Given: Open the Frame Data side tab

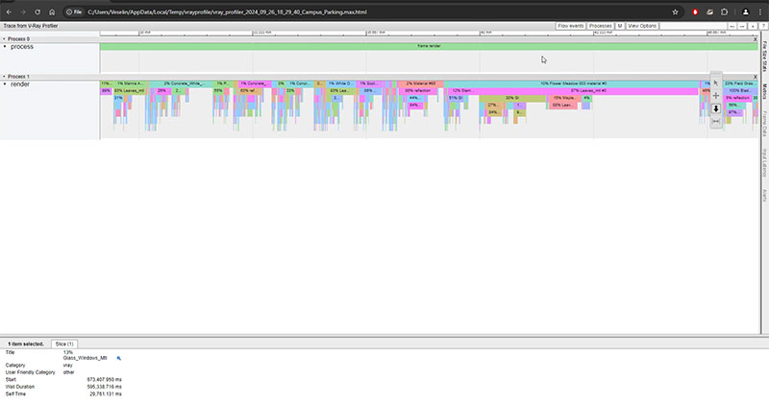Looking at the screenshot, I should pos(764,124).
